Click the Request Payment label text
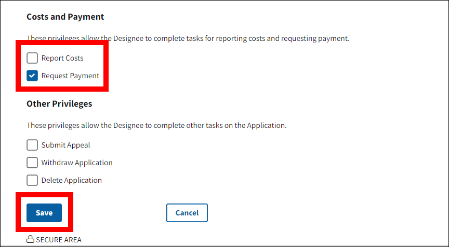The height and width of the screenshot is (247, 449). pos(70,76)
